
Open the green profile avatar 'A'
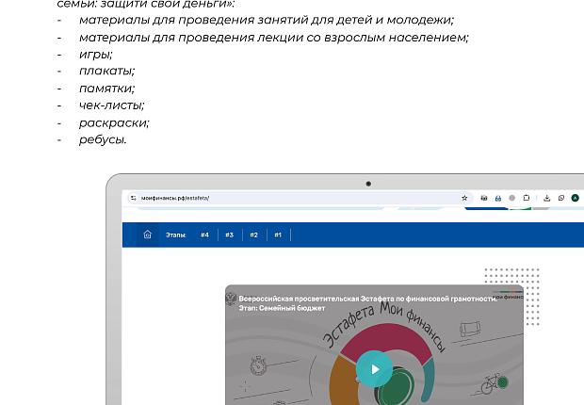(576, 198)
